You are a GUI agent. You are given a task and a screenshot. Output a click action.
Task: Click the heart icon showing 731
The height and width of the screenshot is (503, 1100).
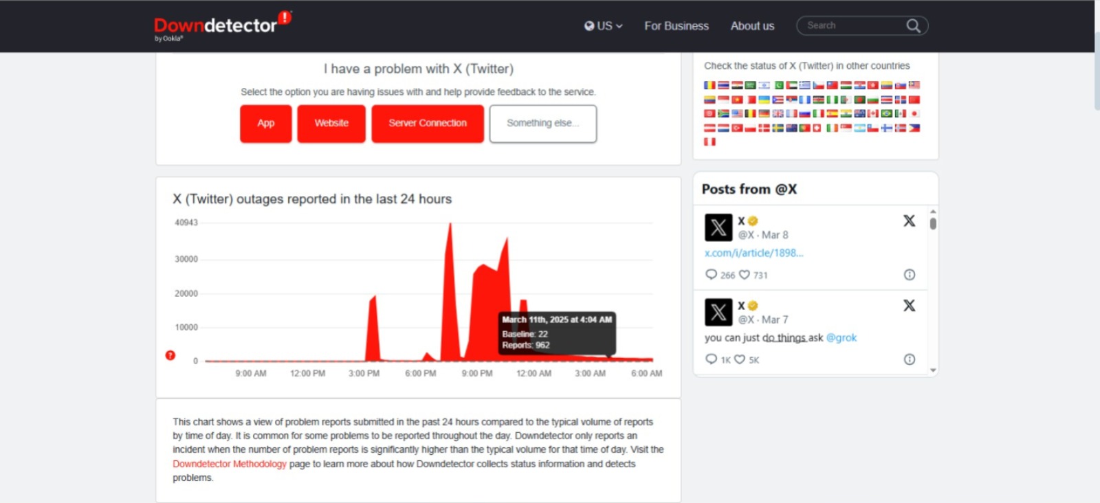744,274
